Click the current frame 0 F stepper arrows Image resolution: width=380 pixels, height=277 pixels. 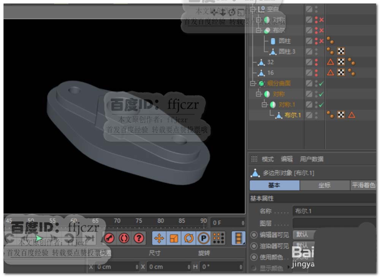coord(243,223)
